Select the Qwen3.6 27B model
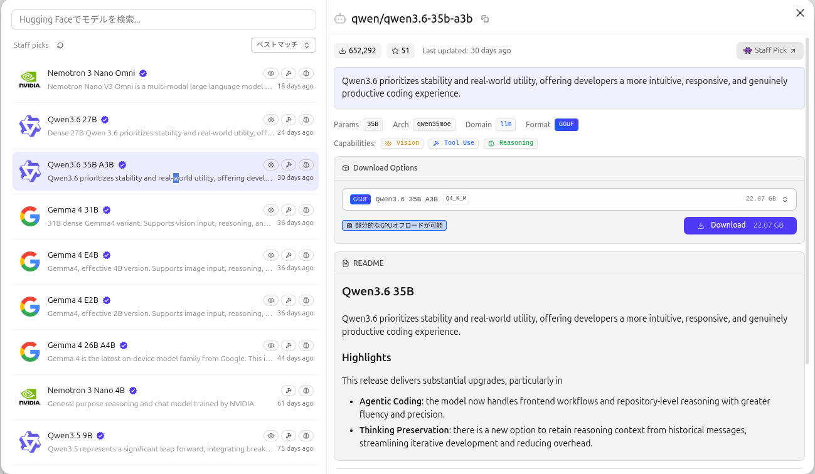Image resolution: width=815 pixels, height=474 pixels. pyautogui.click(x=166, y=126)
